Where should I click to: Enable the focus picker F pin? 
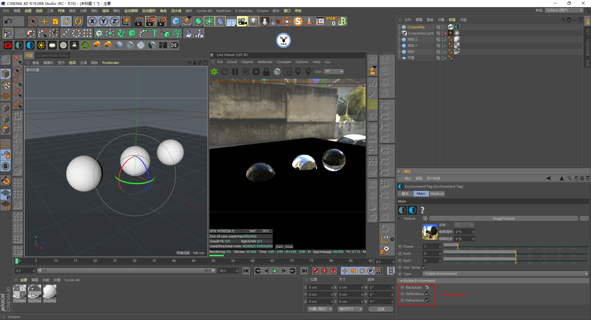pos(298,72)
